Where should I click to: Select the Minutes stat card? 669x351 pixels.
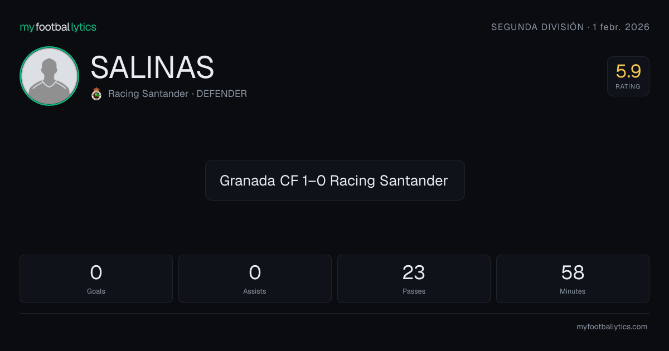pos(573,279)
